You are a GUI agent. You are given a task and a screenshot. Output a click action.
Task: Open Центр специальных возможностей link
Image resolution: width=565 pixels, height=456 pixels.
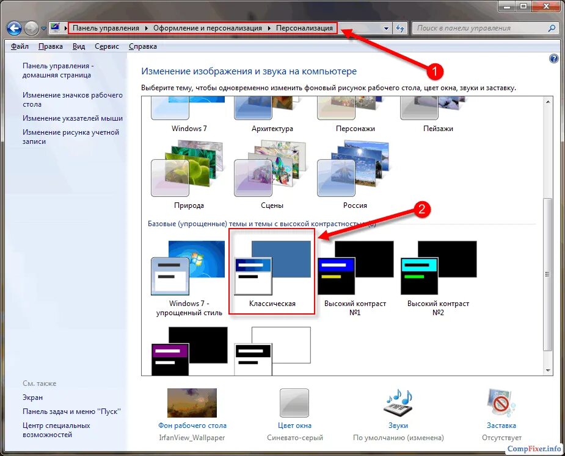pos(56,430)
